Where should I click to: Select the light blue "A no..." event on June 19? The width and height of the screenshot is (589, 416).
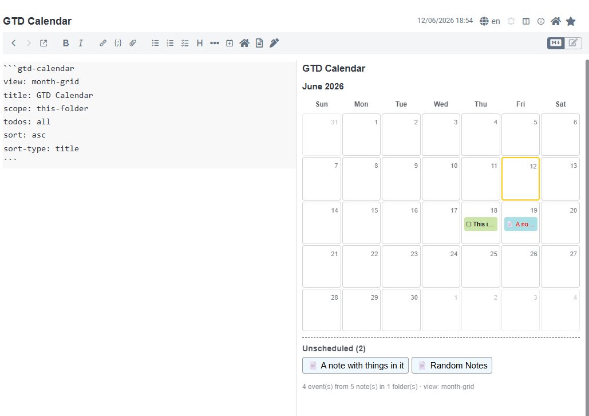[x=521, y=224]
